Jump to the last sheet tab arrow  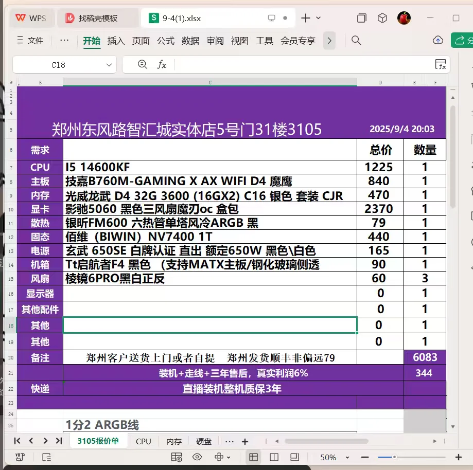point(59,441)
